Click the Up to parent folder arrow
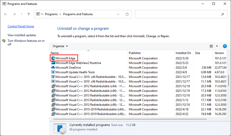The height and width of the screenshot is (136, 231). (29, 14)
